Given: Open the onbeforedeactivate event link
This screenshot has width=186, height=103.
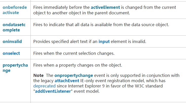Looking at the screenshot, I should (15, 10).
